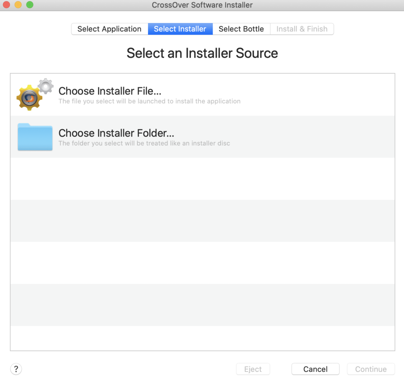Image resolution: width=404 pixels, height=385 pixels.
Task: Click the "treated like an installer disc" description
Action: click(x=144, y=143)
